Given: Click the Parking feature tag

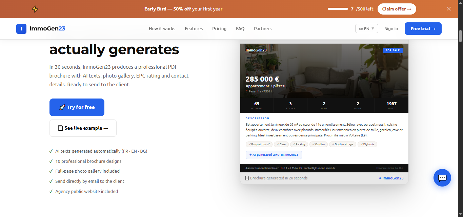Looking at the screenshot, I should tap(299, 144).
